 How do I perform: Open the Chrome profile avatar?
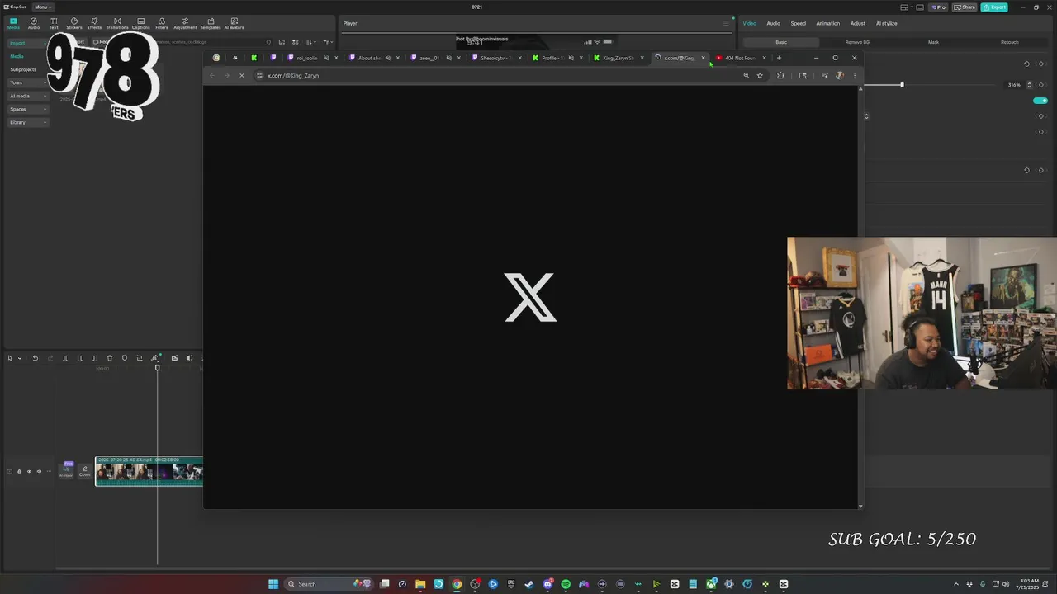tap(839, 75)
